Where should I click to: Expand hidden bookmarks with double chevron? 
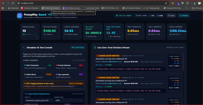pos(187,8)
